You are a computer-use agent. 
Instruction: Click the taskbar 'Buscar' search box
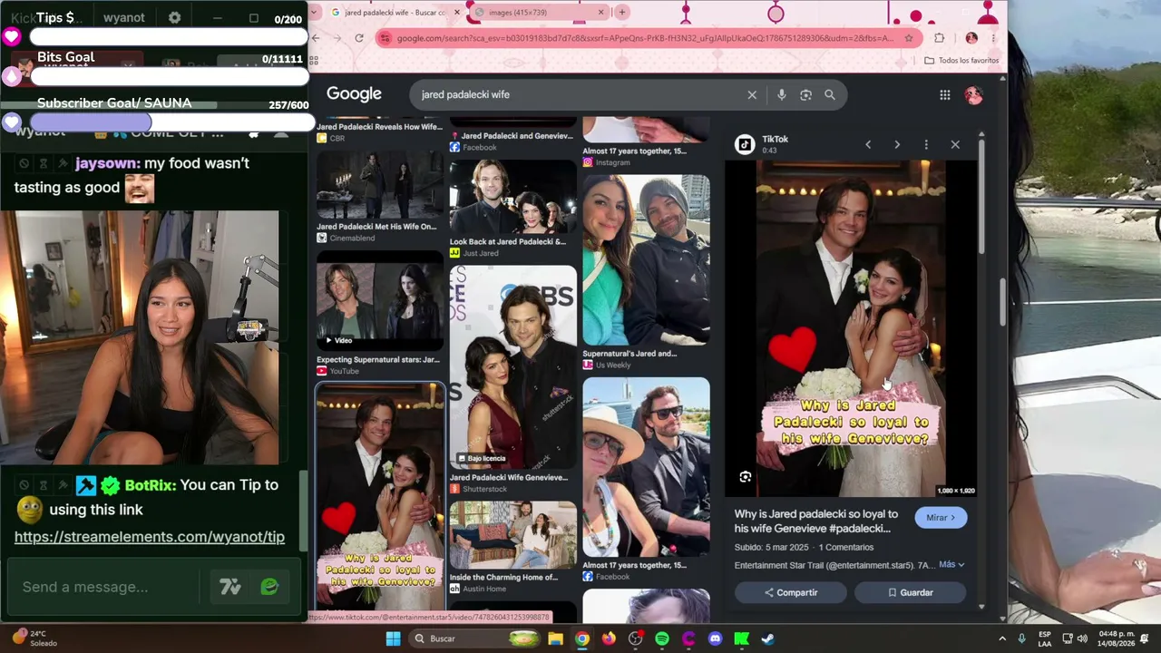(x=476, y=638)
